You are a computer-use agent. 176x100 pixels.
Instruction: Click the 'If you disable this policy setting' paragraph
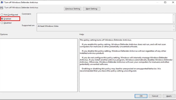click(x=123, y=52)
